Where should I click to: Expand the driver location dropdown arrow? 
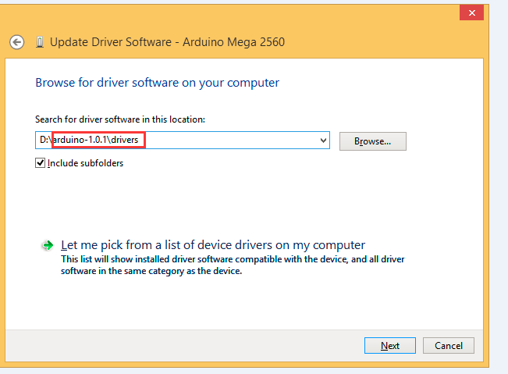click(x=323, y=141)
